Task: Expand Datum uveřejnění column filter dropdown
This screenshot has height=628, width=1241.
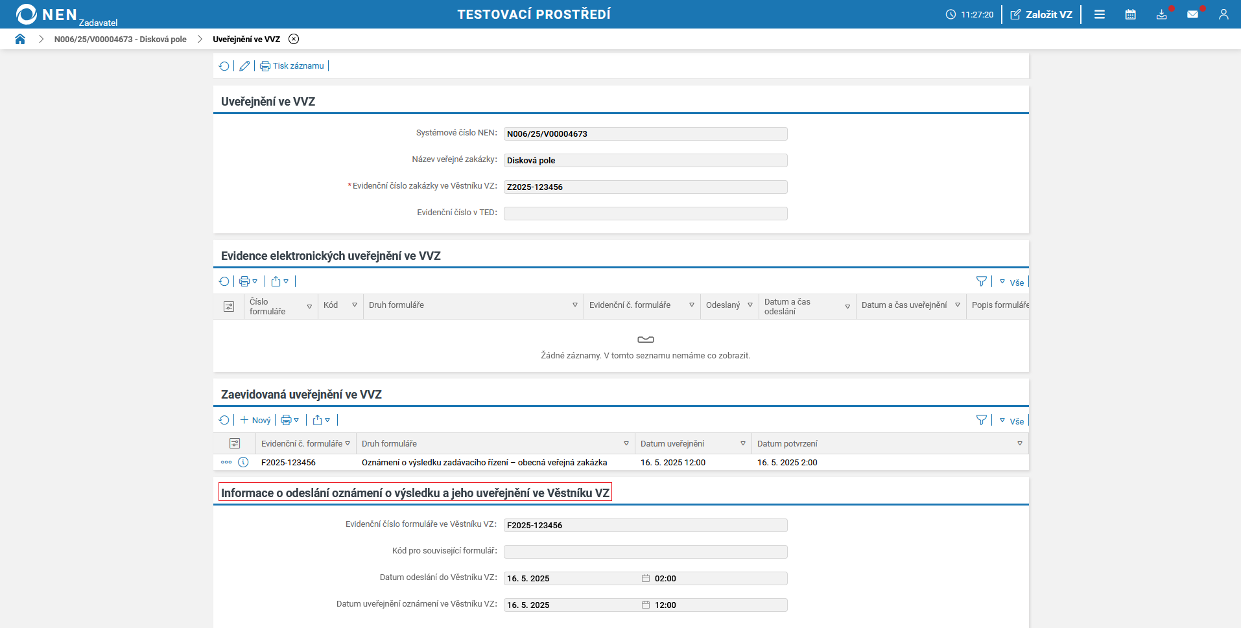Action: point(743,444)
